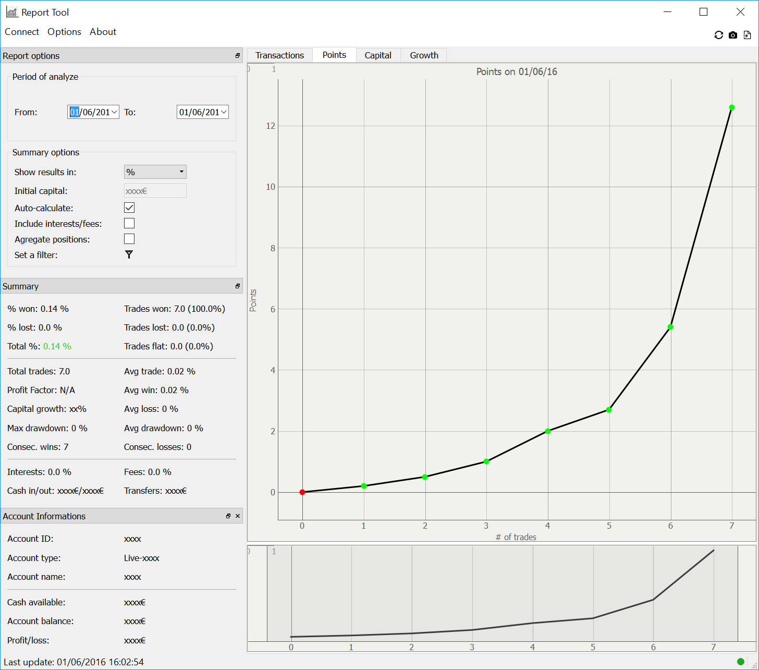
Task: Open the Show results in dropdown
Action: [x=155, y=172]
